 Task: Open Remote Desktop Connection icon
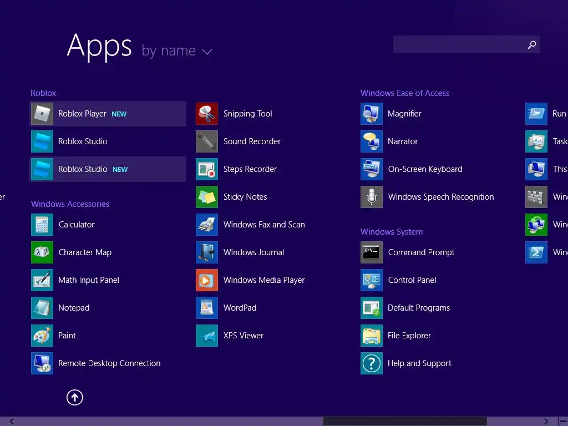[x=42, y=363]
